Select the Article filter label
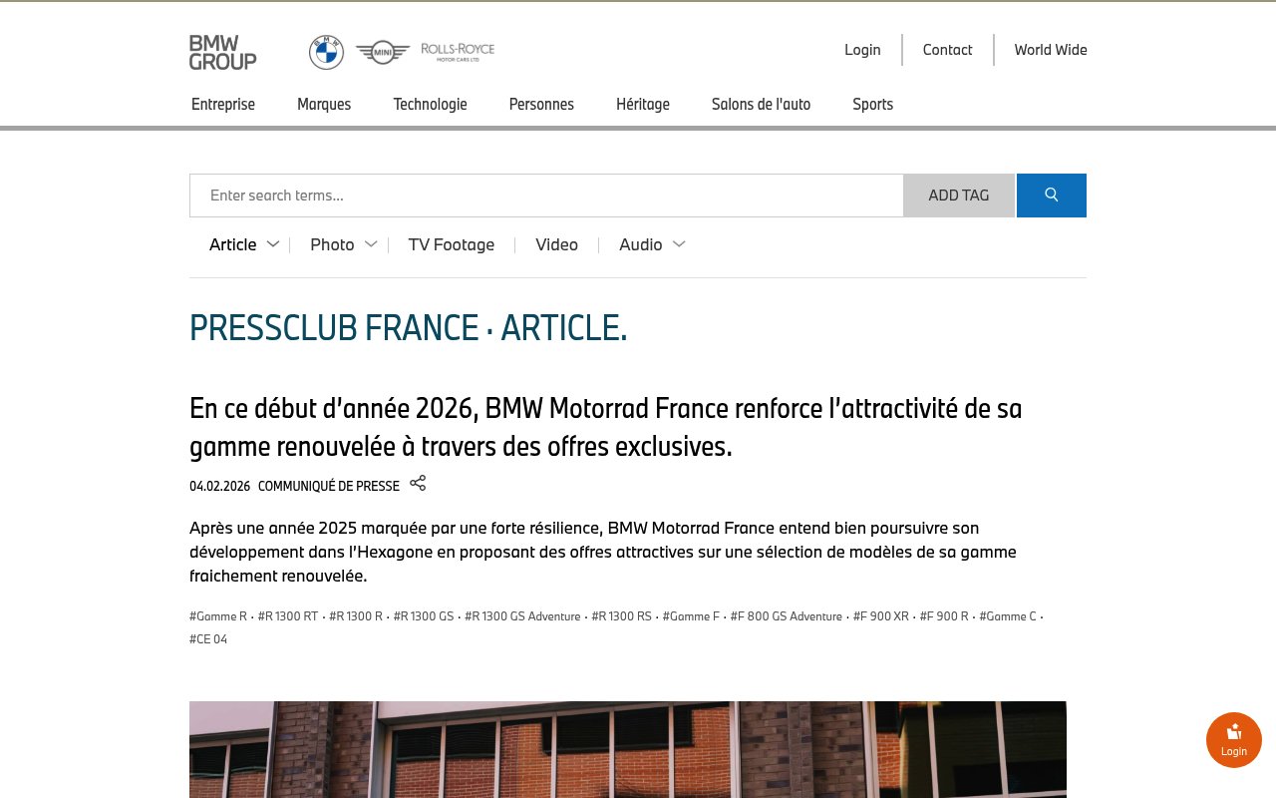 pos(233,244)
